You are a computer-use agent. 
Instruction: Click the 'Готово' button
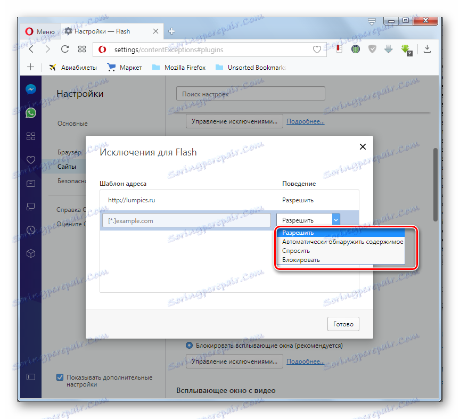point(343,324)
